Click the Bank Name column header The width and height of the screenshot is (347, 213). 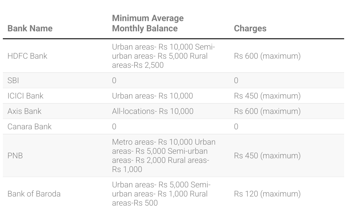[x=30, y=28]
